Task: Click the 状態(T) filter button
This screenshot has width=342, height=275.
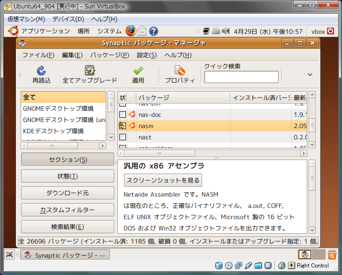Action: (68, 176)
